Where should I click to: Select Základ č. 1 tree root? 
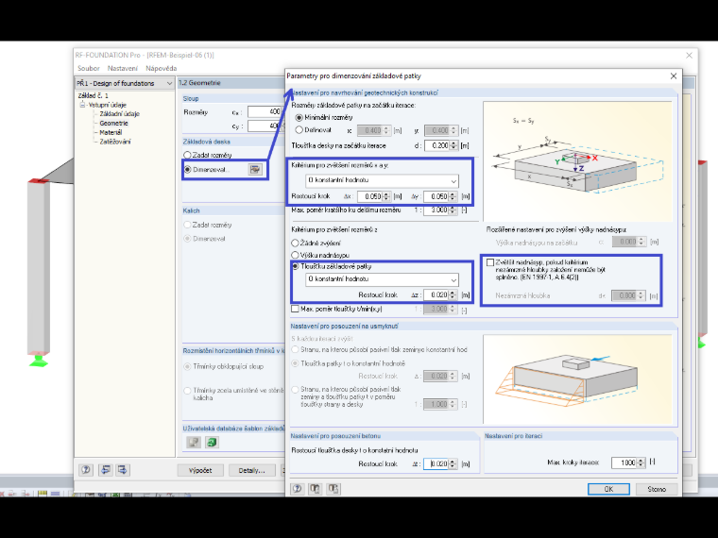[x=93, y=95]
